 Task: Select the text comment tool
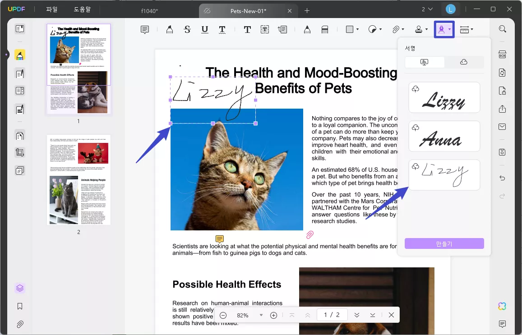click(247, 30)
